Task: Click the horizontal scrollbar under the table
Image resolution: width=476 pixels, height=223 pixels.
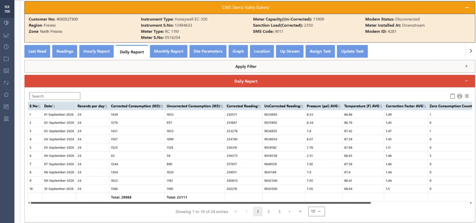Action: click(201, 203)
